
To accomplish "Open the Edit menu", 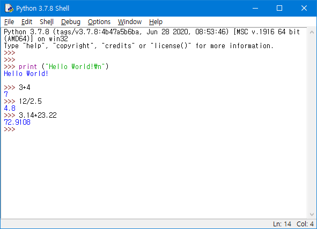I will [27, 22].
